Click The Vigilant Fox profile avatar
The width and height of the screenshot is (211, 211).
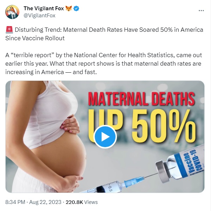click(x=12, y=12)
